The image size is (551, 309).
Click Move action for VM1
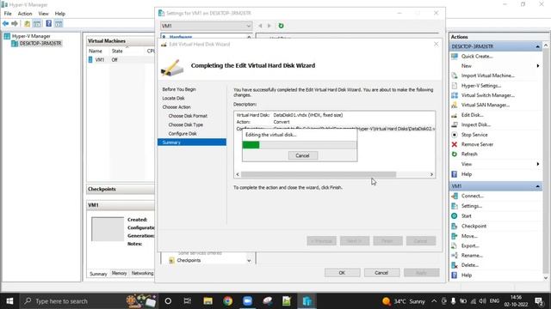[x=469, y=236]
